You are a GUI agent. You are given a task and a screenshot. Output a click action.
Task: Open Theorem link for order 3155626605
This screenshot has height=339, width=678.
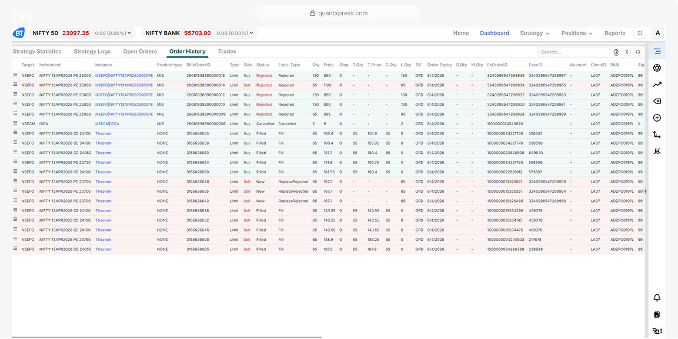(x=103, y=249)
